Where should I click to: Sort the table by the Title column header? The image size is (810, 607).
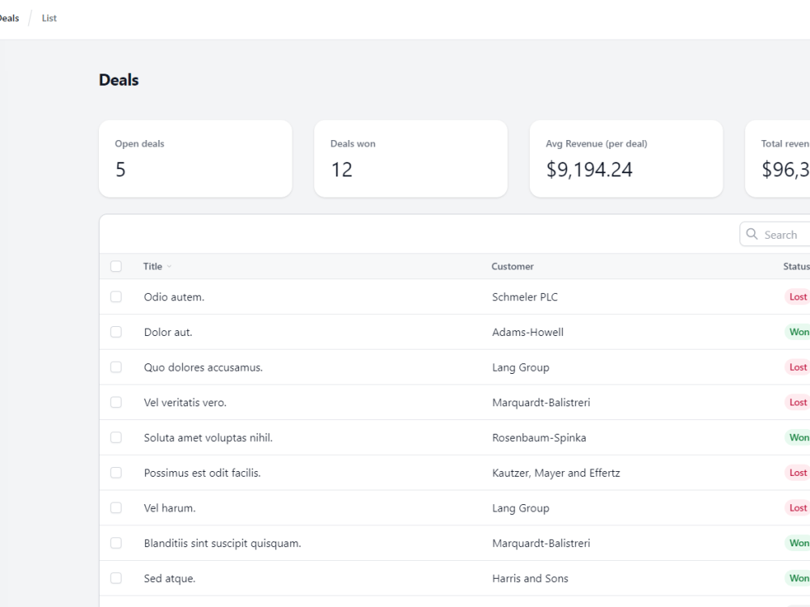point(154,266)
